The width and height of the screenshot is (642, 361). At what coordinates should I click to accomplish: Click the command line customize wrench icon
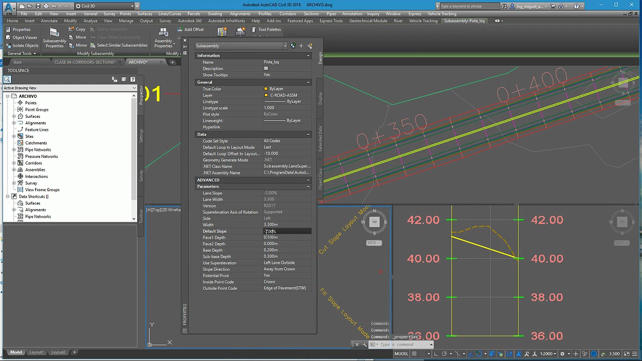tap(365, 344)
